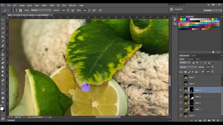Open the brush Flow slider dropdown
The image size is (223, 125).
[x=89, y=10]
